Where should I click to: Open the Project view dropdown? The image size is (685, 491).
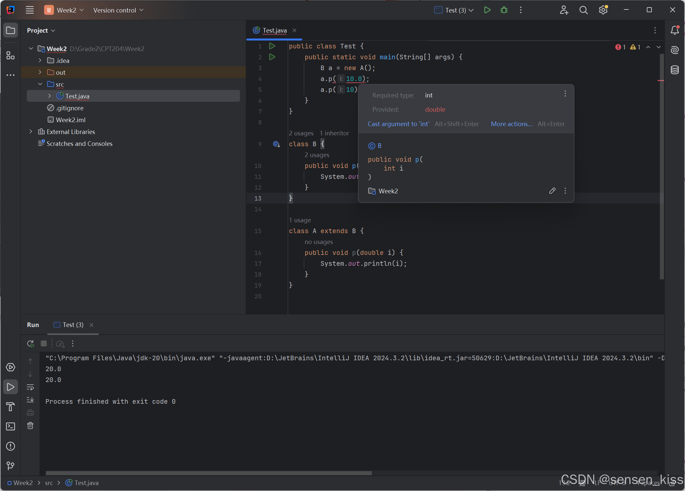41,30
